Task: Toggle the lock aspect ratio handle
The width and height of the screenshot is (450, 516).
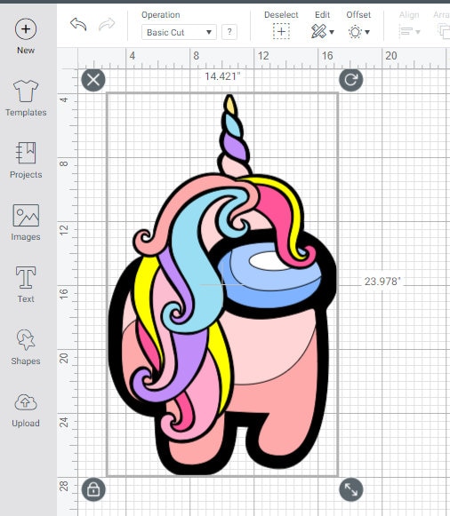Action: [93, 489]
